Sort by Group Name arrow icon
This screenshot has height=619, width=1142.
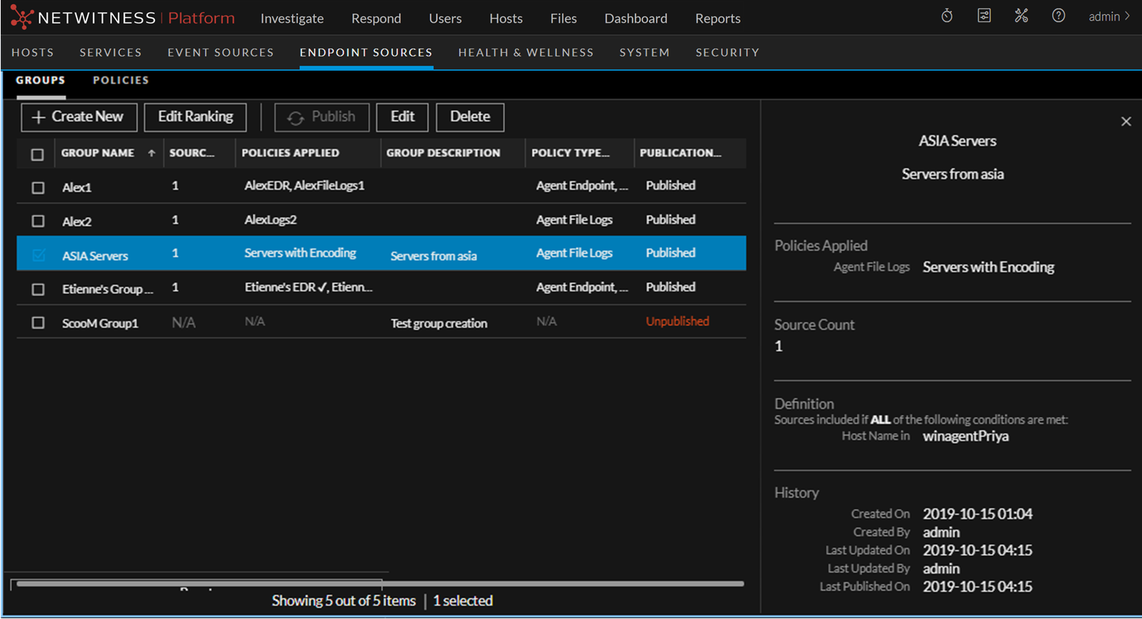[x=151, y=153]
